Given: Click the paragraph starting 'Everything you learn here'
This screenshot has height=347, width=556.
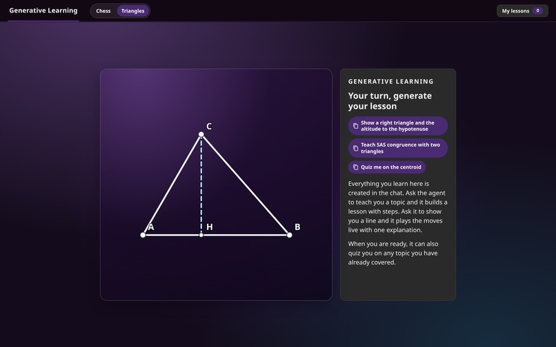Looking at the screenshot, I should pyautogui.click(x=398, y=207).
